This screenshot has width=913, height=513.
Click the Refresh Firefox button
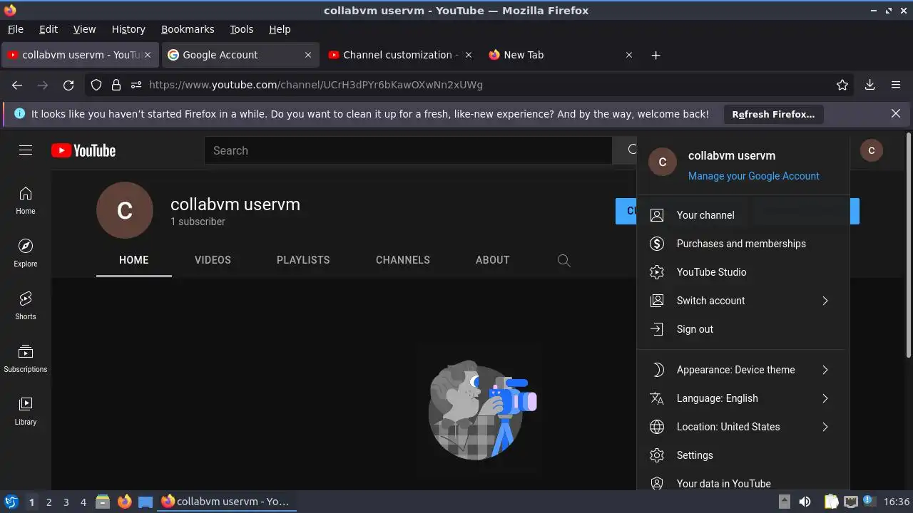point(773,114)
